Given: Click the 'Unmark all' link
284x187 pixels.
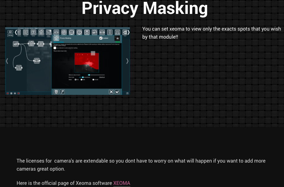Looking at the screenshot, I should pyautogui.click(x=102, y=77).
